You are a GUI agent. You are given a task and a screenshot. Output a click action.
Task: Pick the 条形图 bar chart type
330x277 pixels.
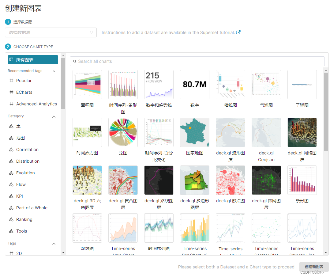click(x=302, y=180)
